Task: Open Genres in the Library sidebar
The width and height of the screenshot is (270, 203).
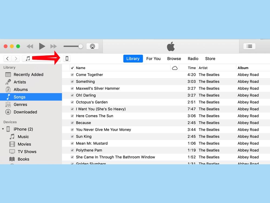Action: point(21,104)
